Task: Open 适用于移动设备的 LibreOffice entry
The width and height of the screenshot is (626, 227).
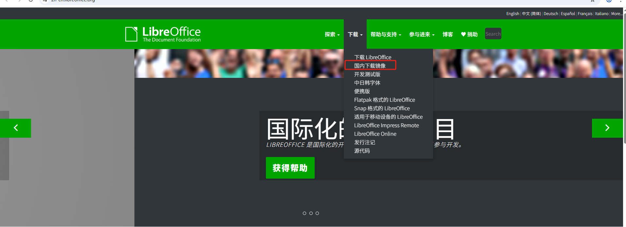Action: (389, 117)
